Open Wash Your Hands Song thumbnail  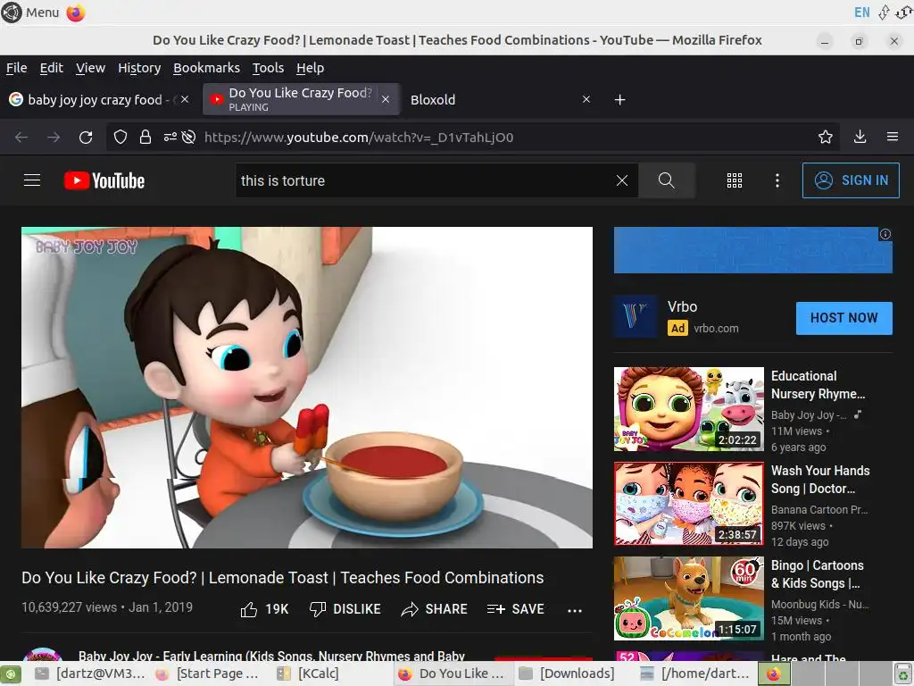689,504
